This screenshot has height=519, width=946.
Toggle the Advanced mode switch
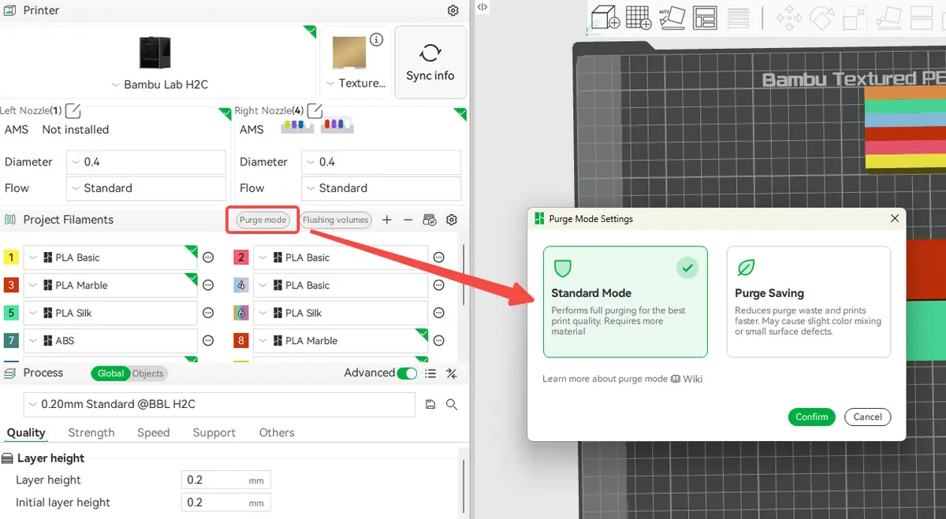pyautogui.click(x=407, y=373)
